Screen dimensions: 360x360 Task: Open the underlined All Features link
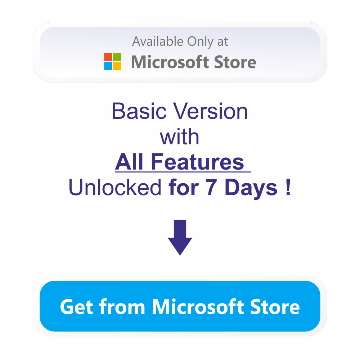(x=183, y=162)
